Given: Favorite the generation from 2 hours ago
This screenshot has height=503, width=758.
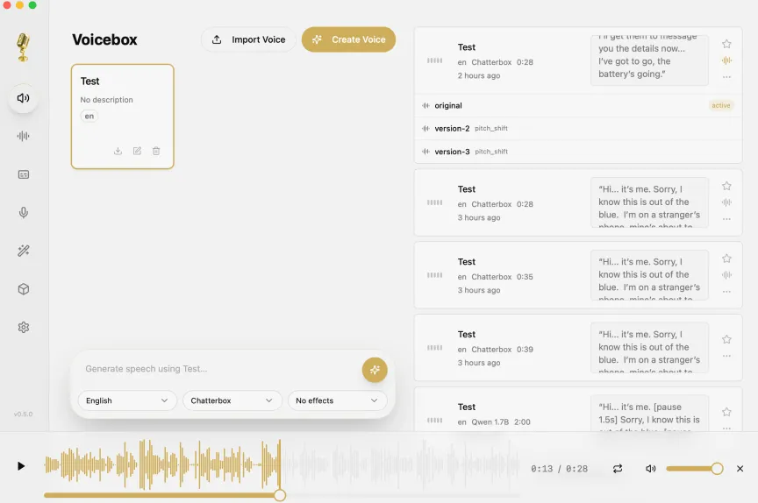Looking at the screenshot, I should [x=726, y=44].
